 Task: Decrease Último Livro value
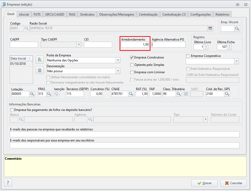click(206, 48)
